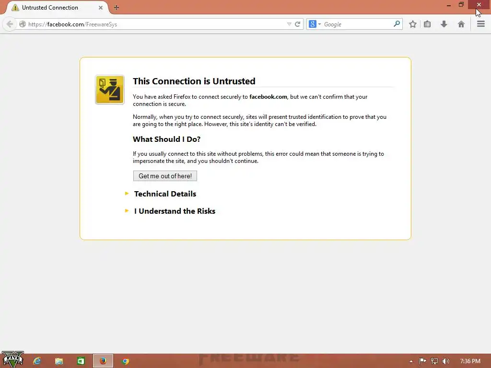Image resolution: width=491 pixels, height=368 pixels.
Task: Click the back navigation arrow
Action: [10, 24]
